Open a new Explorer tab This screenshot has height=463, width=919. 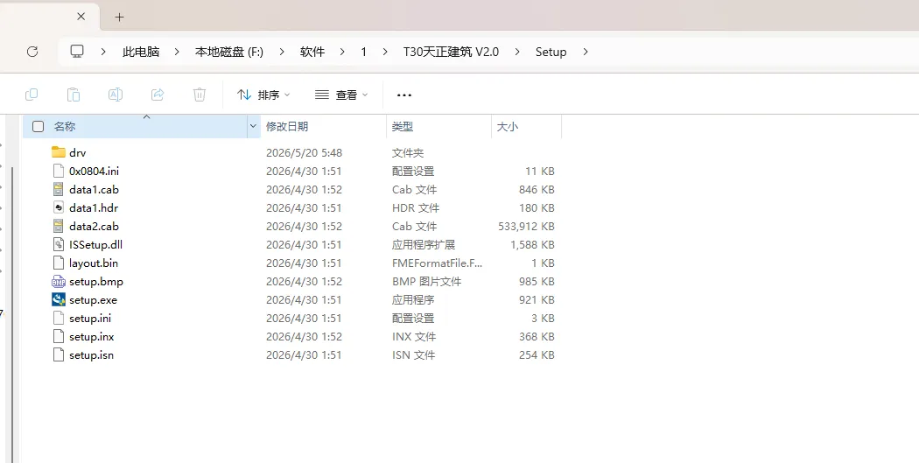pyautogui.click(x=120, y=17)
